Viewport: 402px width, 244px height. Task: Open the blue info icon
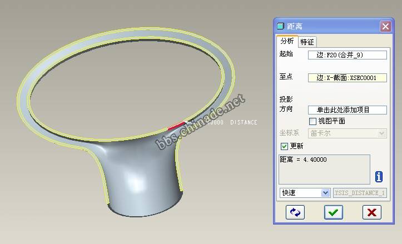(x=379, y=177)
